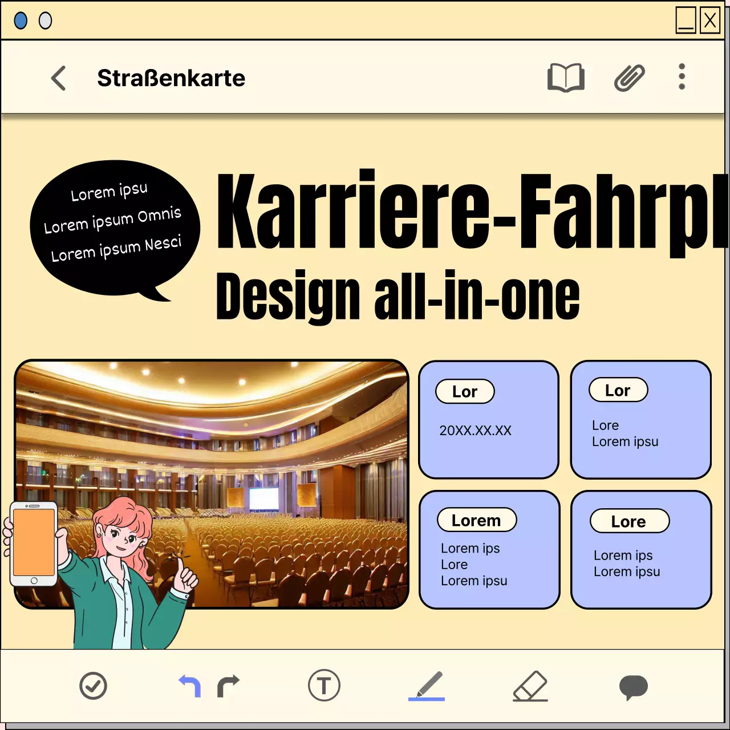Open the reading view book icon
The width and height of the screenshot is (730, 730).
tap(566, 78)
